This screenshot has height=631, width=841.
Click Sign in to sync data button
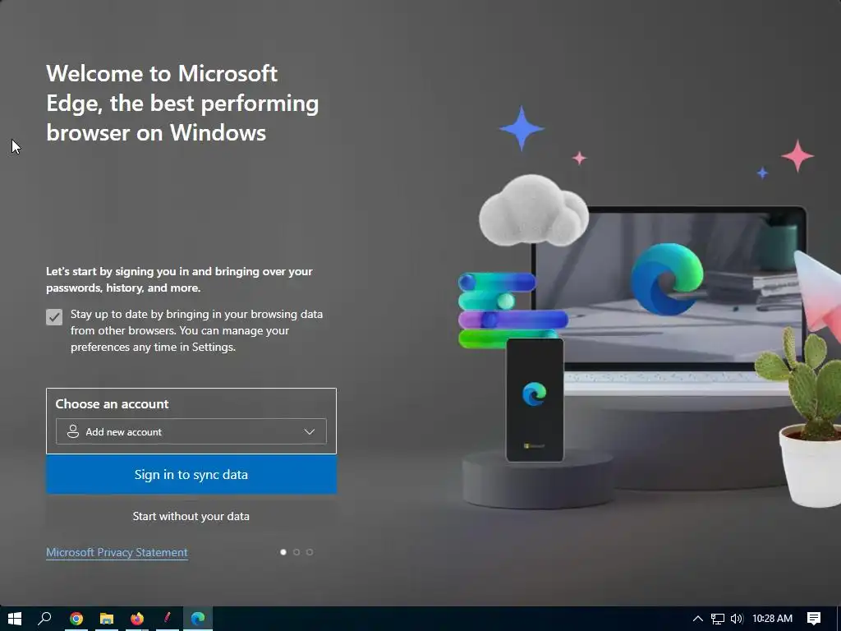191,475
